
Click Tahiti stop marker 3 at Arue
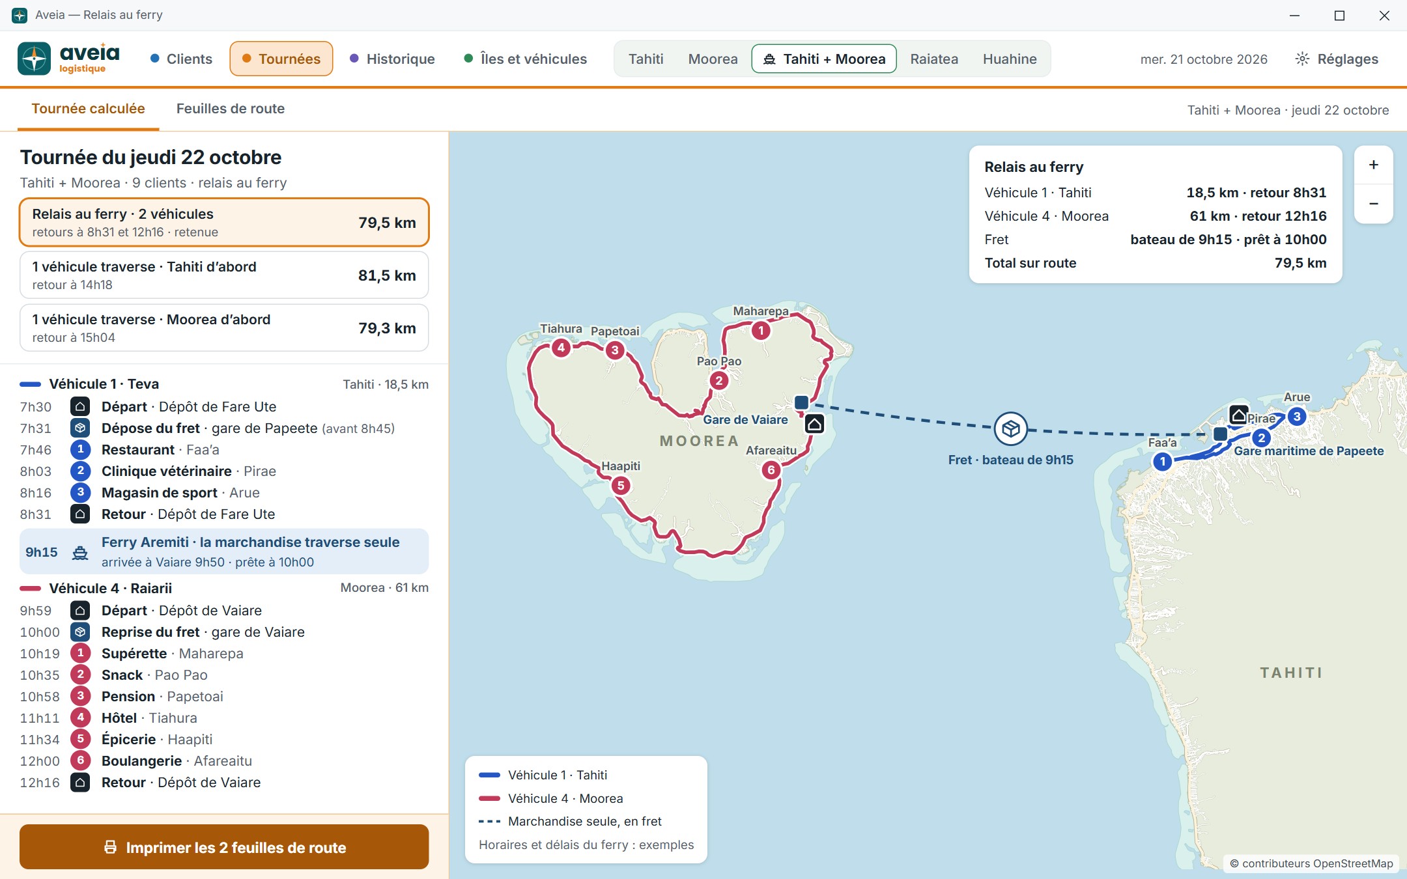tap(1297, 417)
